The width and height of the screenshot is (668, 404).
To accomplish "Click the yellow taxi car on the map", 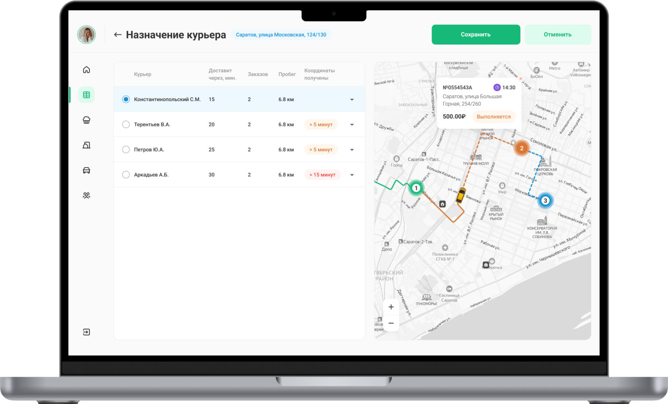I will coord(460,195).
